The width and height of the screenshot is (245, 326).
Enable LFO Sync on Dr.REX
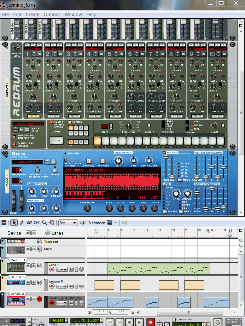[164, 188]
